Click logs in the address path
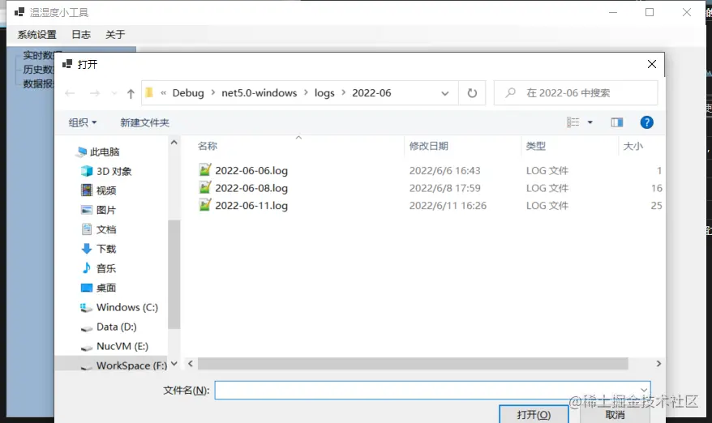The width and height of the screenshot is (712, 423). point(324,93)
